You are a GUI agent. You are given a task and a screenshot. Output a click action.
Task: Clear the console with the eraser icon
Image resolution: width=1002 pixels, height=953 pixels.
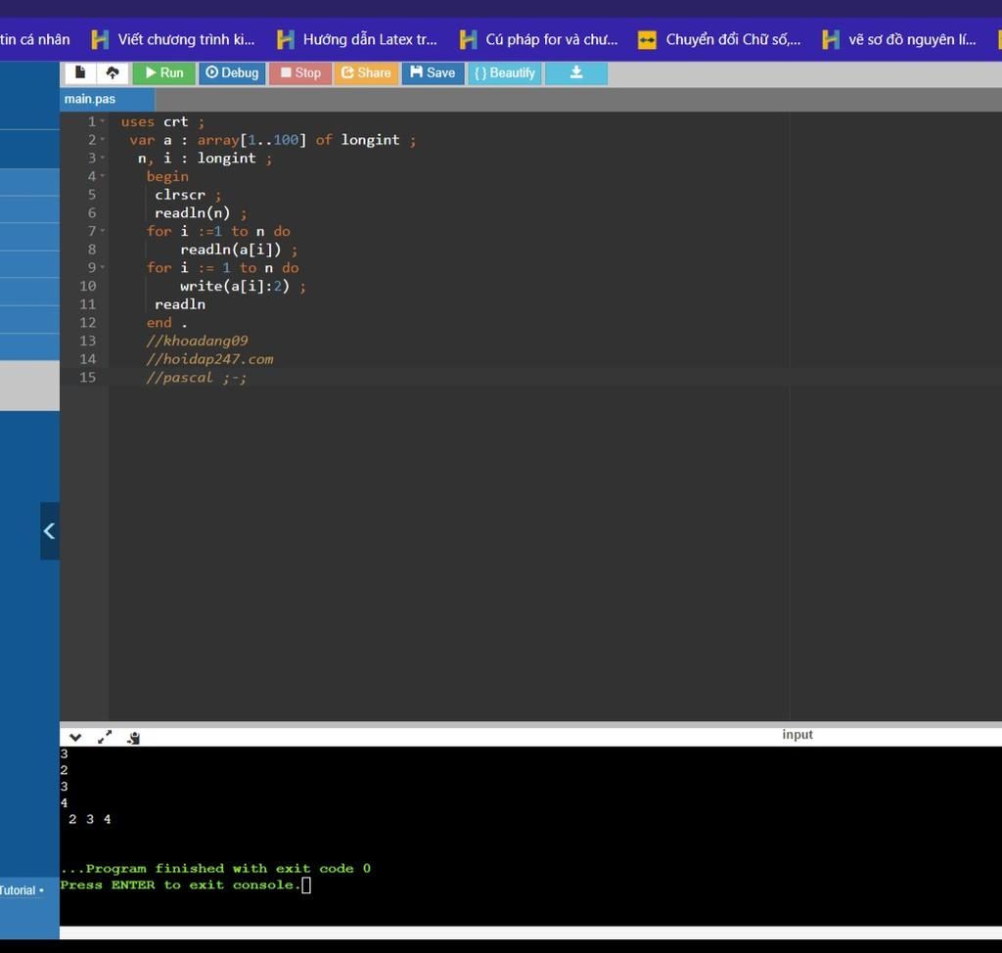[133, 738]
